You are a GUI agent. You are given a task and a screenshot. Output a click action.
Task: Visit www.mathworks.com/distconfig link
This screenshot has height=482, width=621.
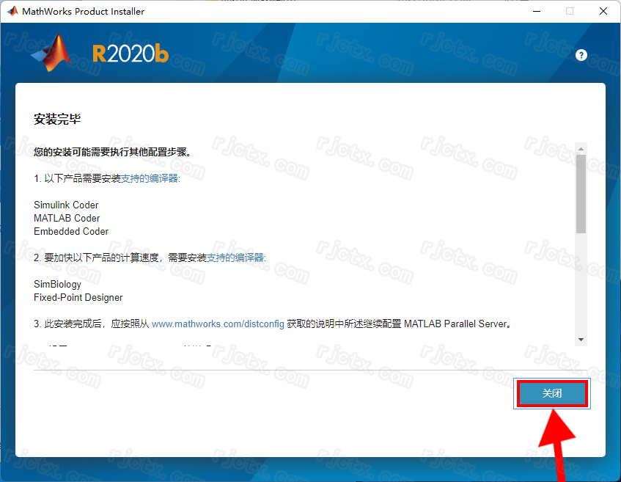pyautogui.click(x=218, y=324)
